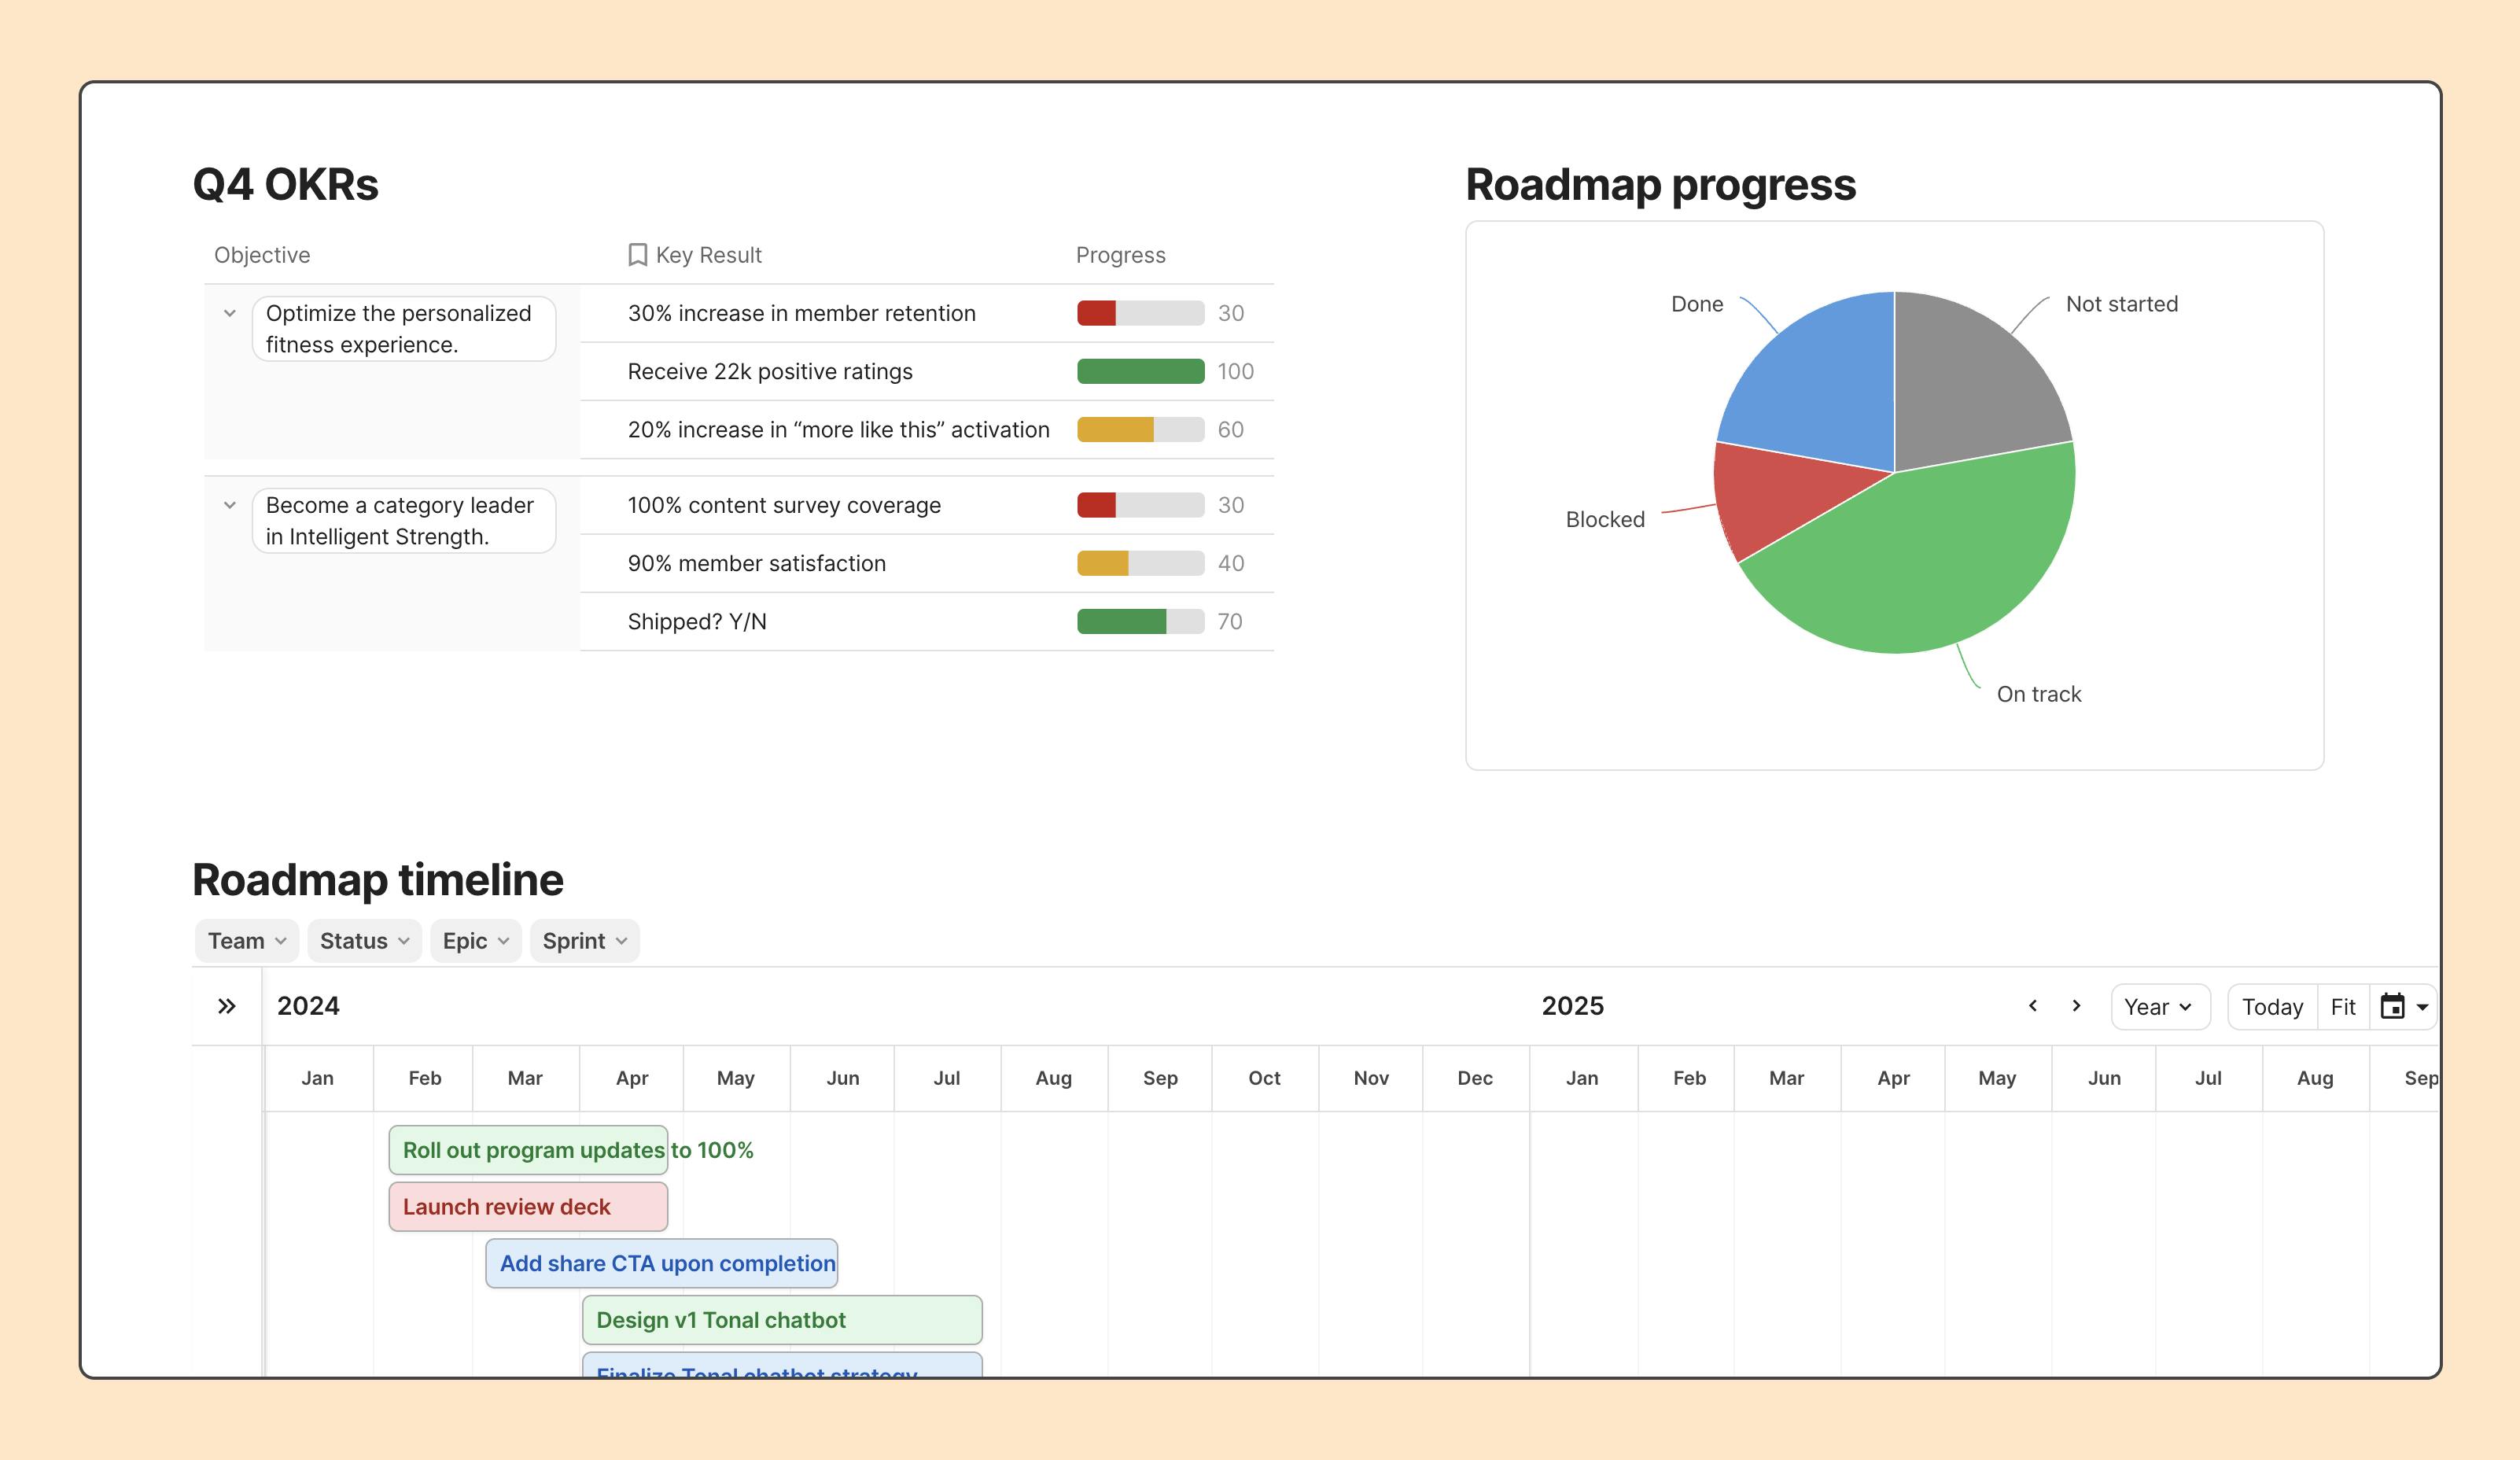
Task: Click the left arrow to go back in timeline
Action: [2032, 1007]
